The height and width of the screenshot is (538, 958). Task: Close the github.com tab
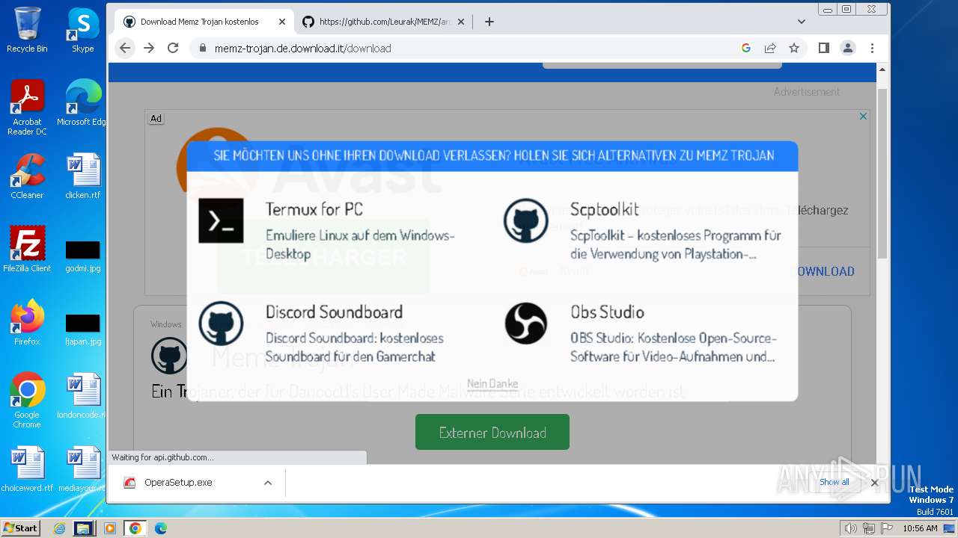tap(462, 22)
